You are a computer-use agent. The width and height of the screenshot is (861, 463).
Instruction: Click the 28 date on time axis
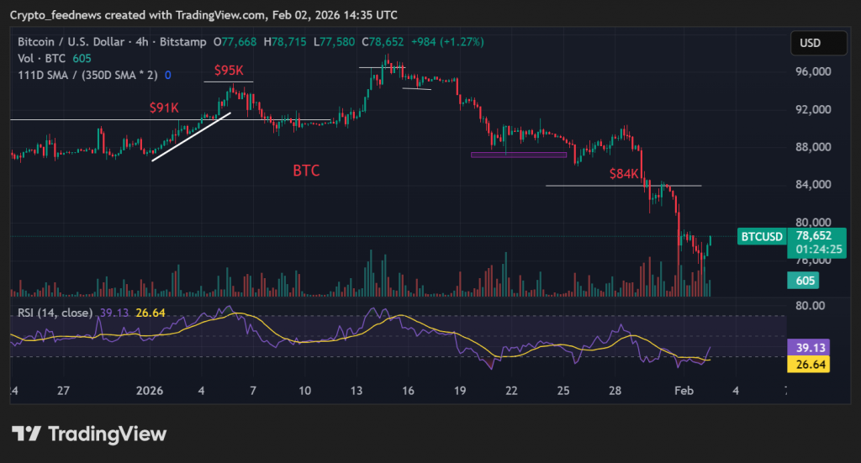pyautogui.click(x=615, y=391)
